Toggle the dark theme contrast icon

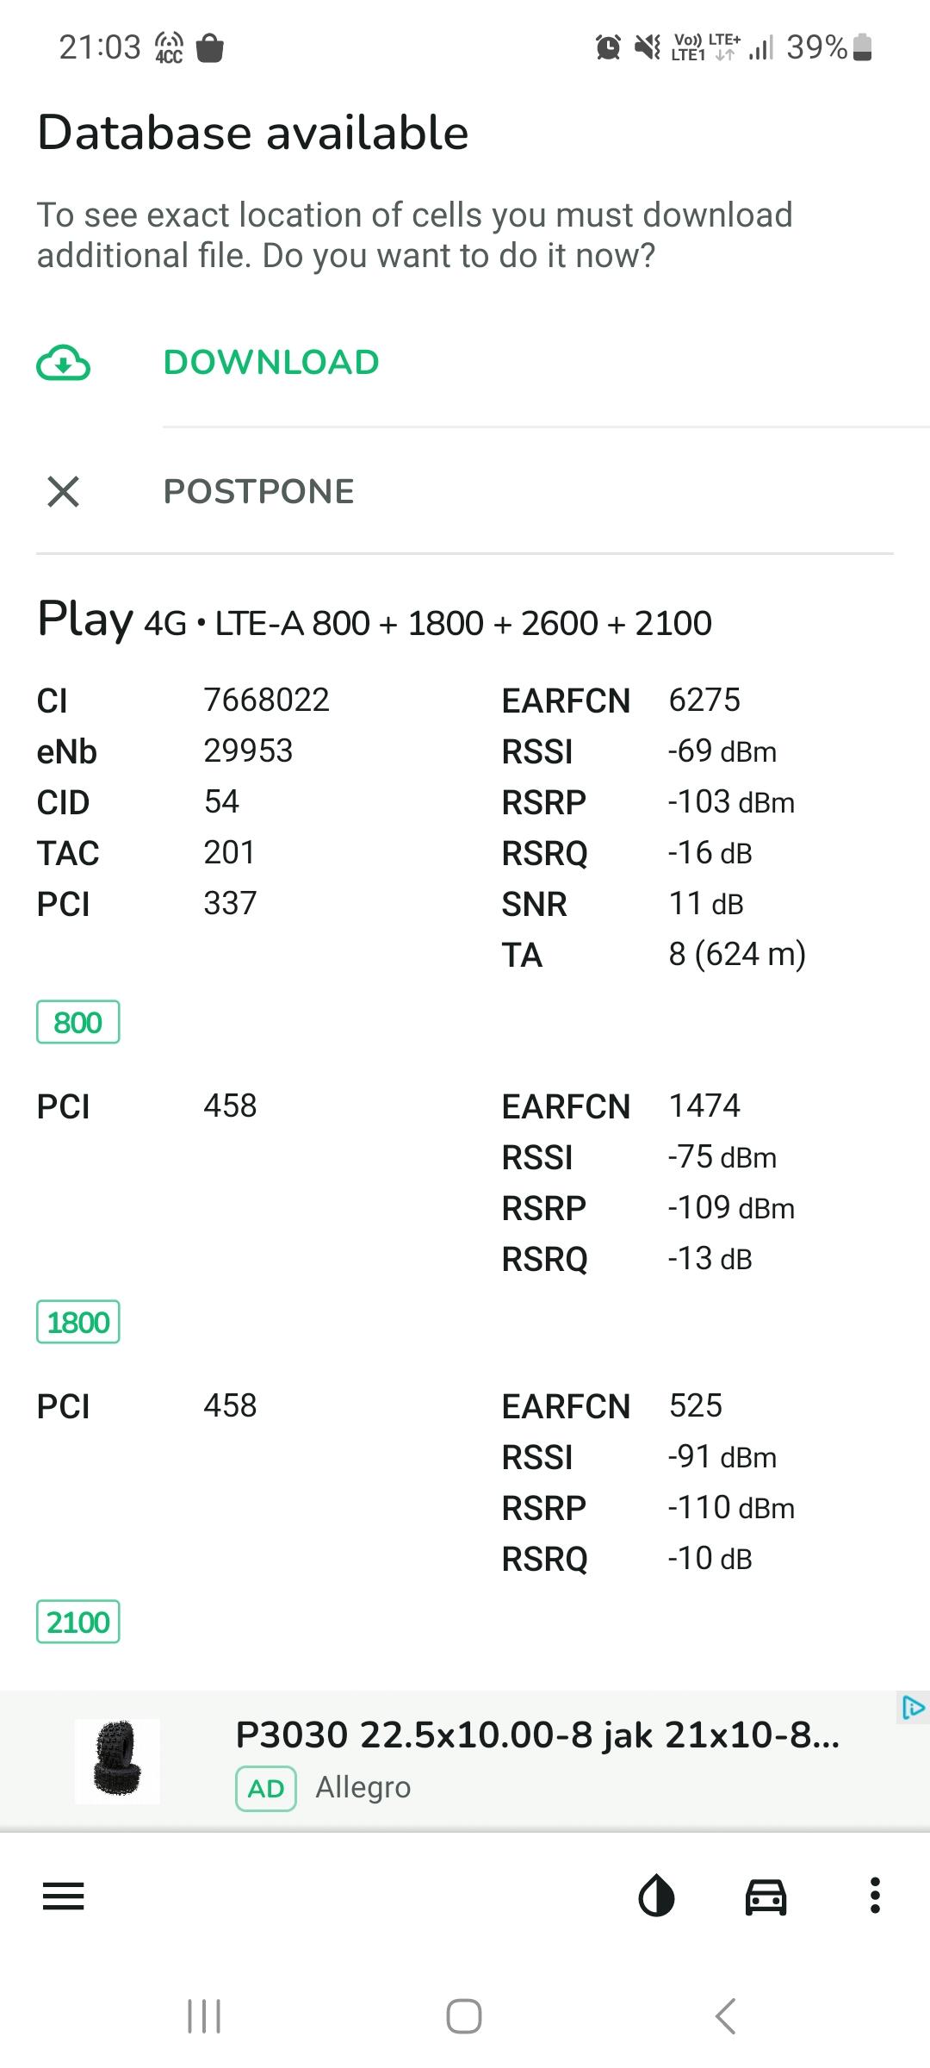point(656,1897)
